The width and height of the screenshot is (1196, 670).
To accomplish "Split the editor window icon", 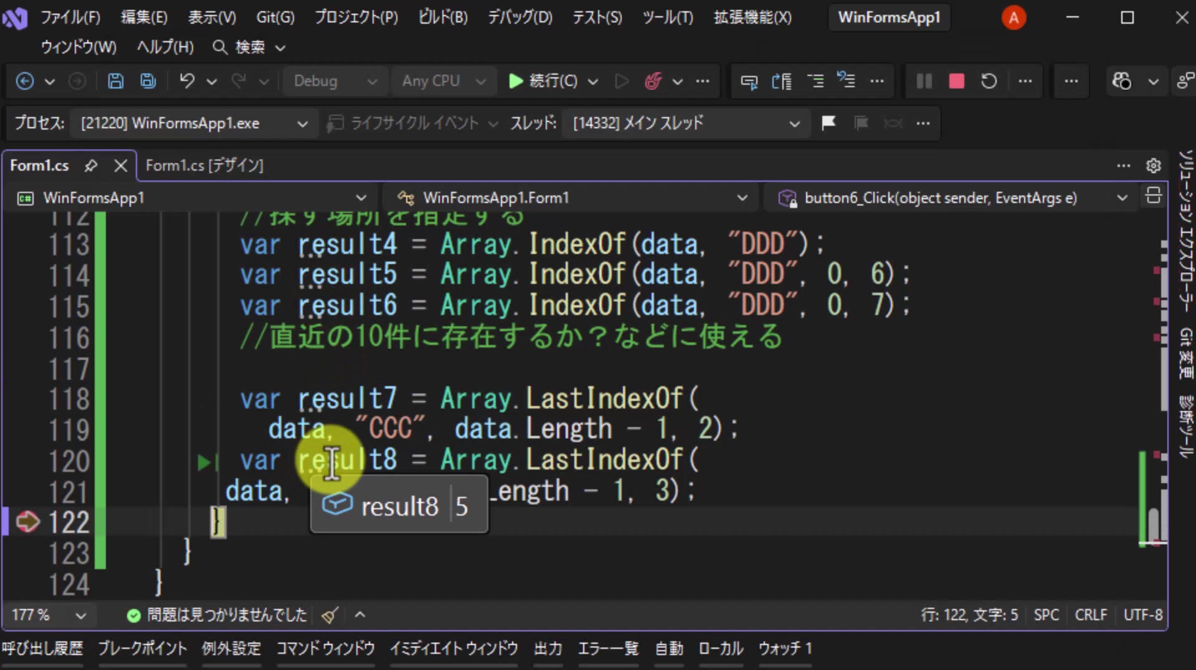I will (1154, 196).
